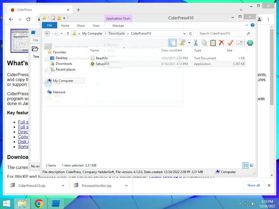Click the File Explorer taskbar icon
Screen dimensions: 279x209
click(22, 203)
